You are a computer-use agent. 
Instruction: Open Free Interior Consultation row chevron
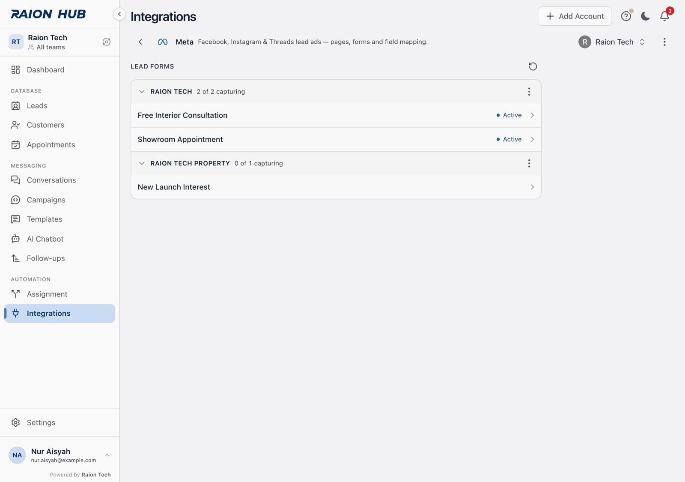click(532, 115)
